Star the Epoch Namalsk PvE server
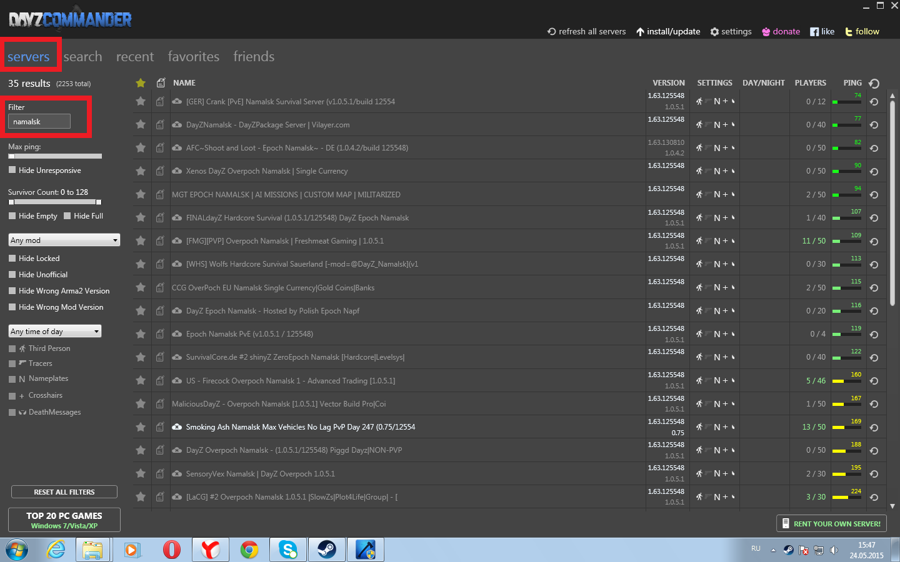Image resolution: width=900 pixels, height=562 pixels. click(x=141, y=334)
